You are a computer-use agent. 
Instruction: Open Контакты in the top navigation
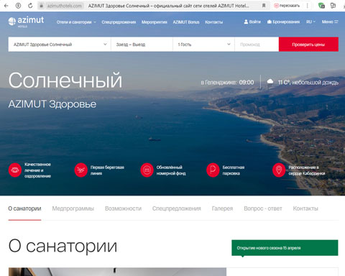pyautogui.click(x=214, y=22)
